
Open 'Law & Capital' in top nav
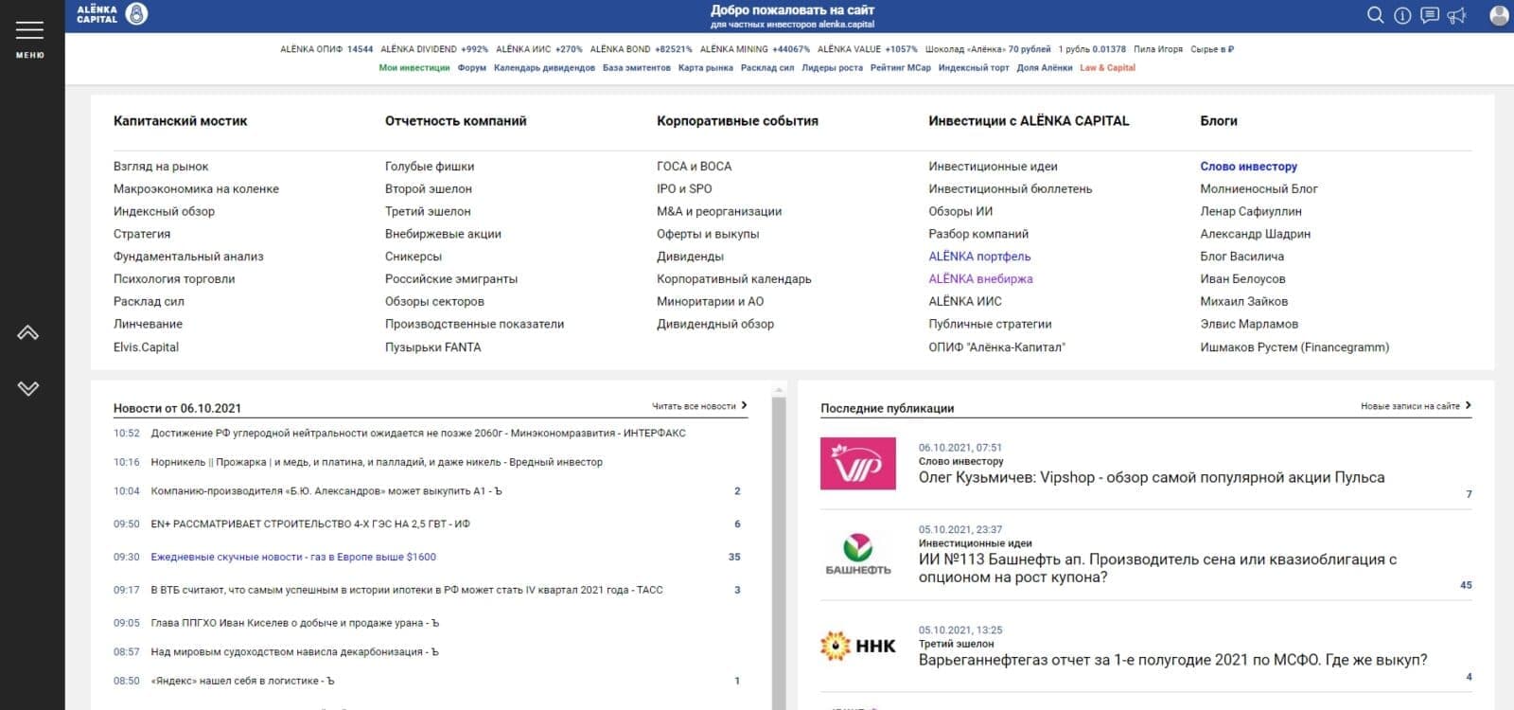(1107, 68)
